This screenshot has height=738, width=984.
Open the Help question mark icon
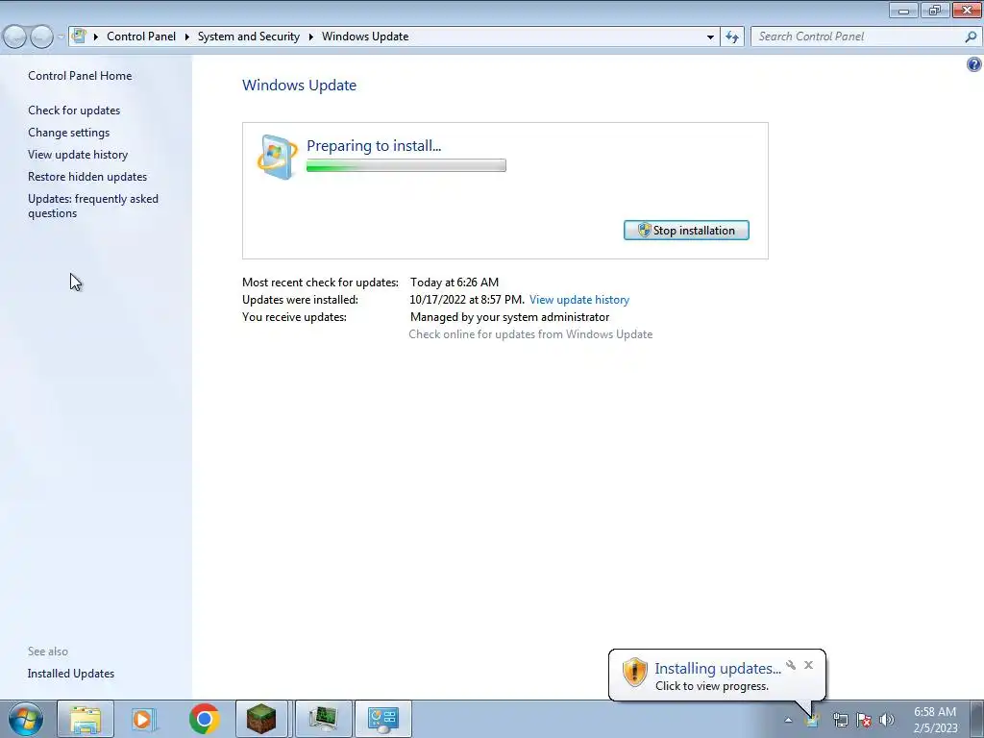(x=974, y=64)
